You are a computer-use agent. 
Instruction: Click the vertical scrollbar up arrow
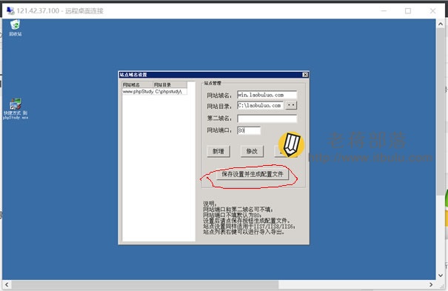tap(441, 24)
